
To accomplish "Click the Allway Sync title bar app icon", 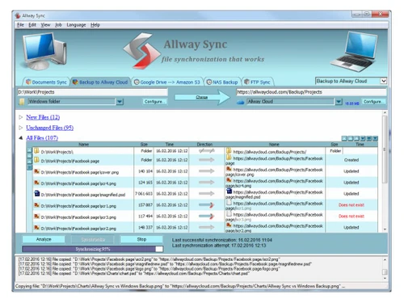I will coord(18,15).
